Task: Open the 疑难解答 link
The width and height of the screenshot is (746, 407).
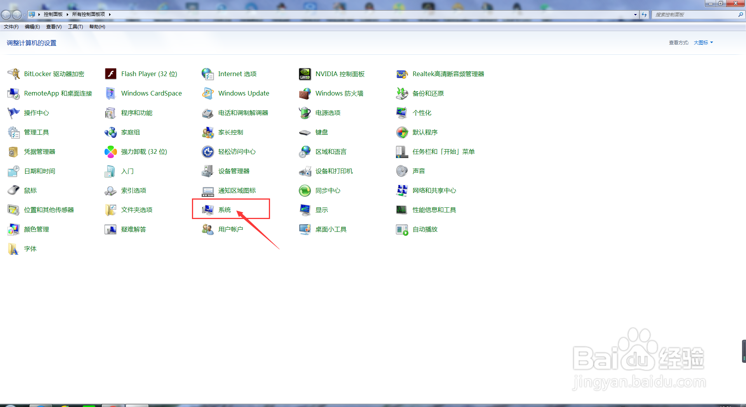Action: 134,229
